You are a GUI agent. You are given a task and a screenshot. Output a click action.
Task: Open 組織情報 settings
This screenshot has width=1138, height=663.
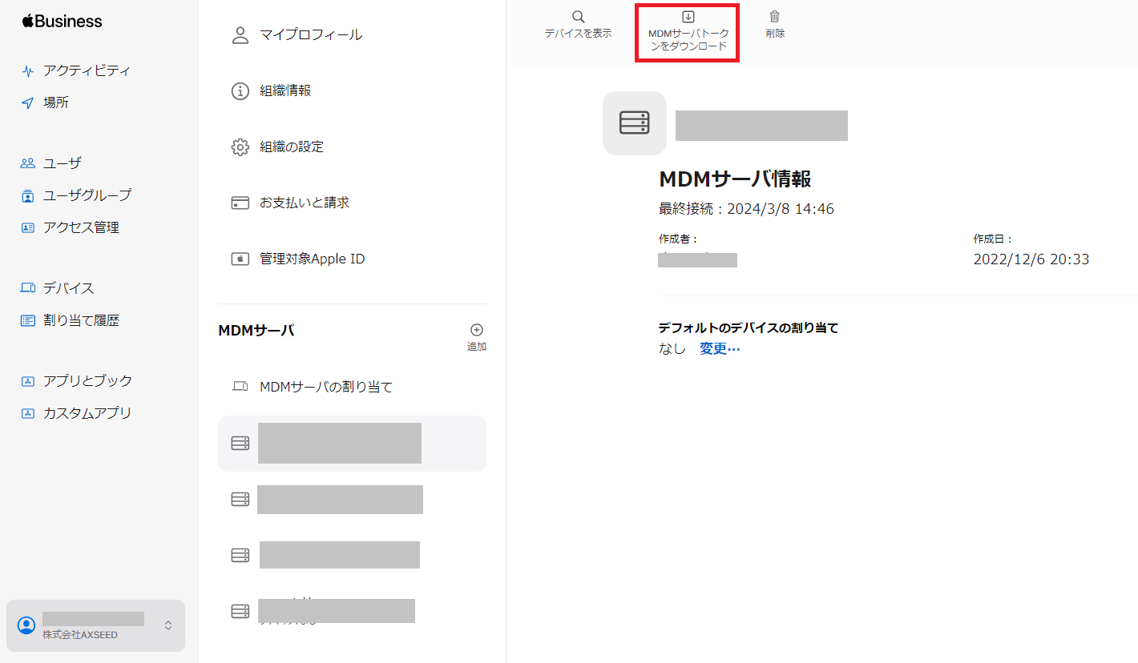tap(285, 91)
